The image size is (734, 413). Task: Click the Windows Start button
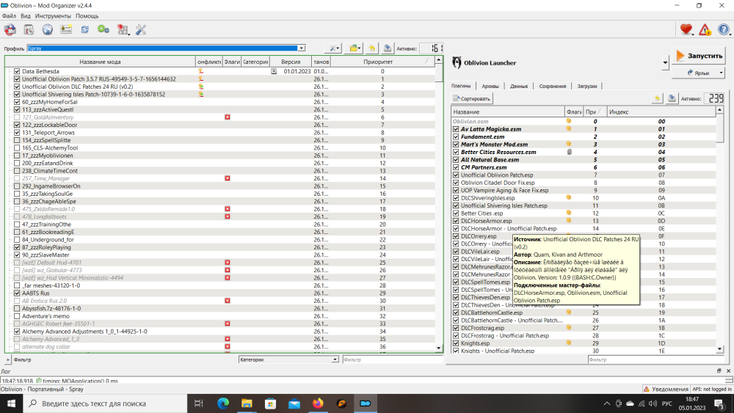tap(11, 403)
